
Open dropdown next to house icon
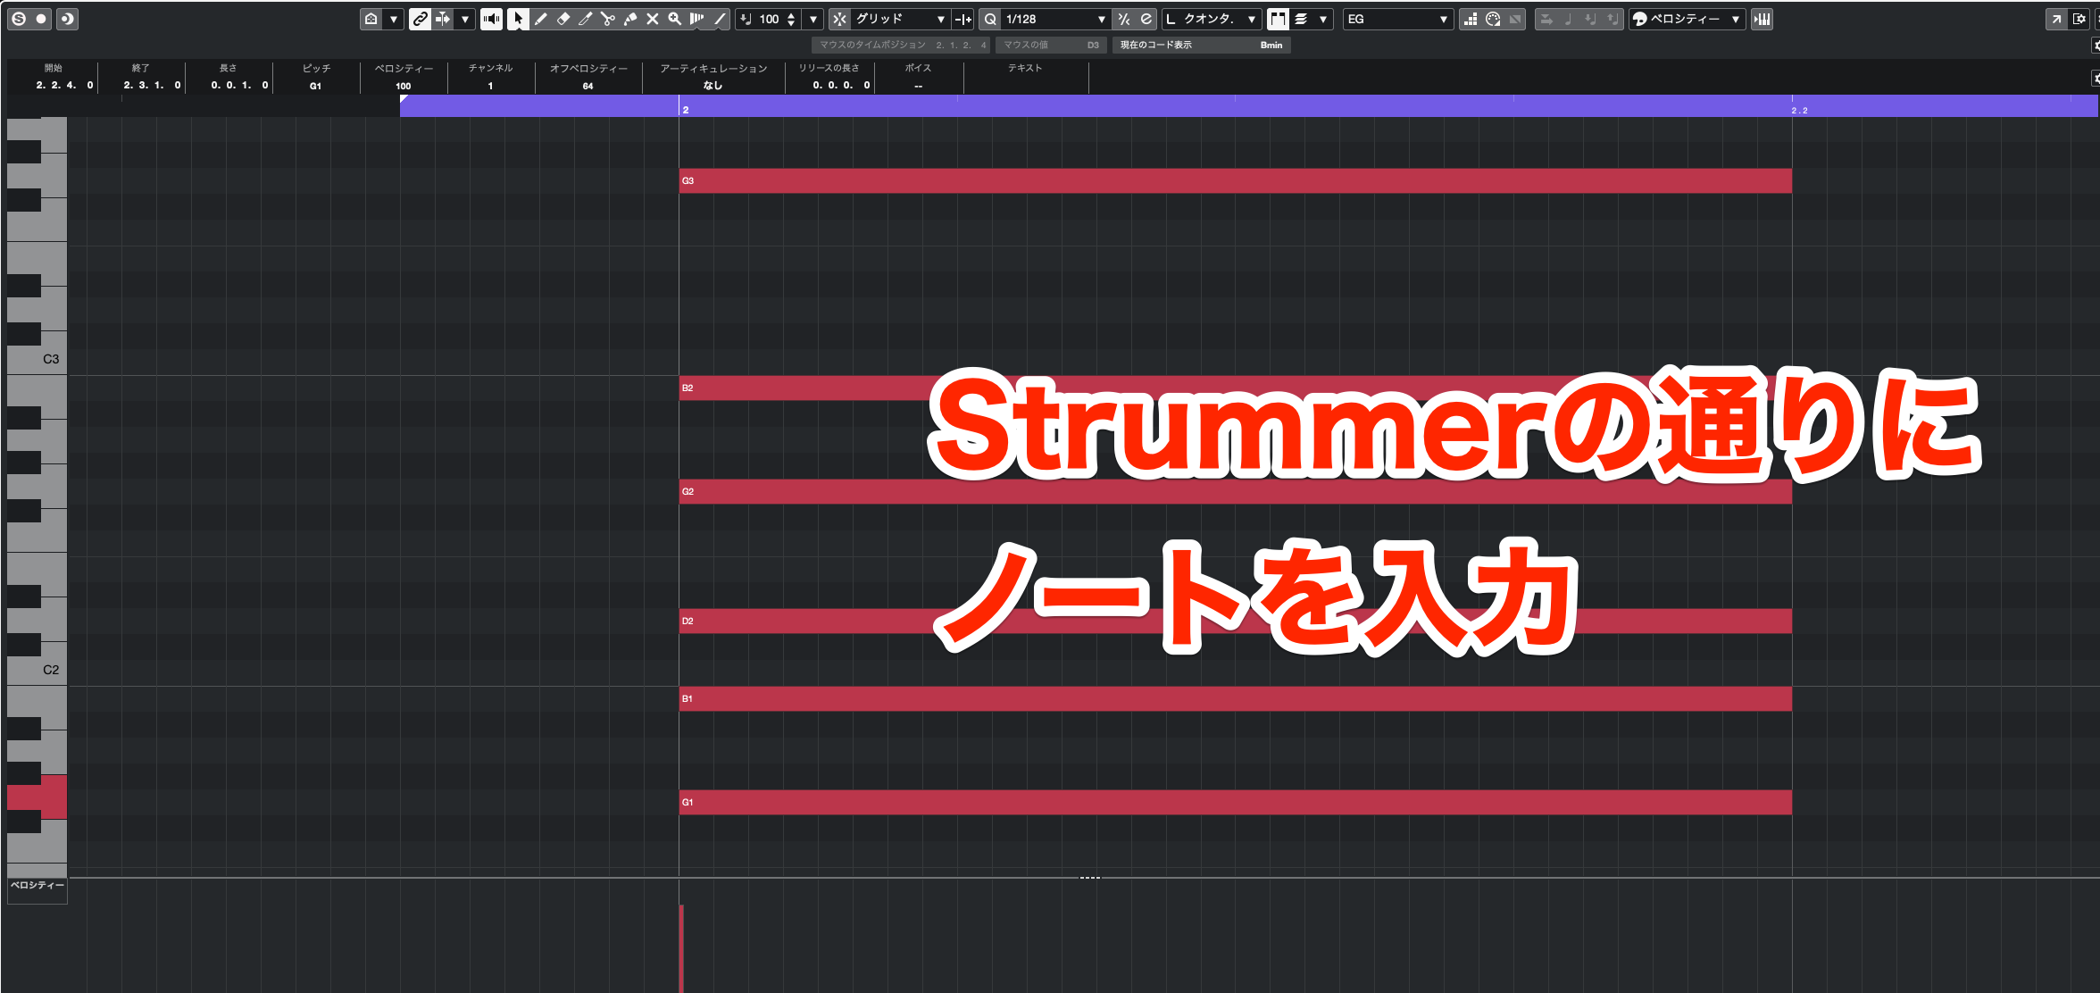(393, 19)
